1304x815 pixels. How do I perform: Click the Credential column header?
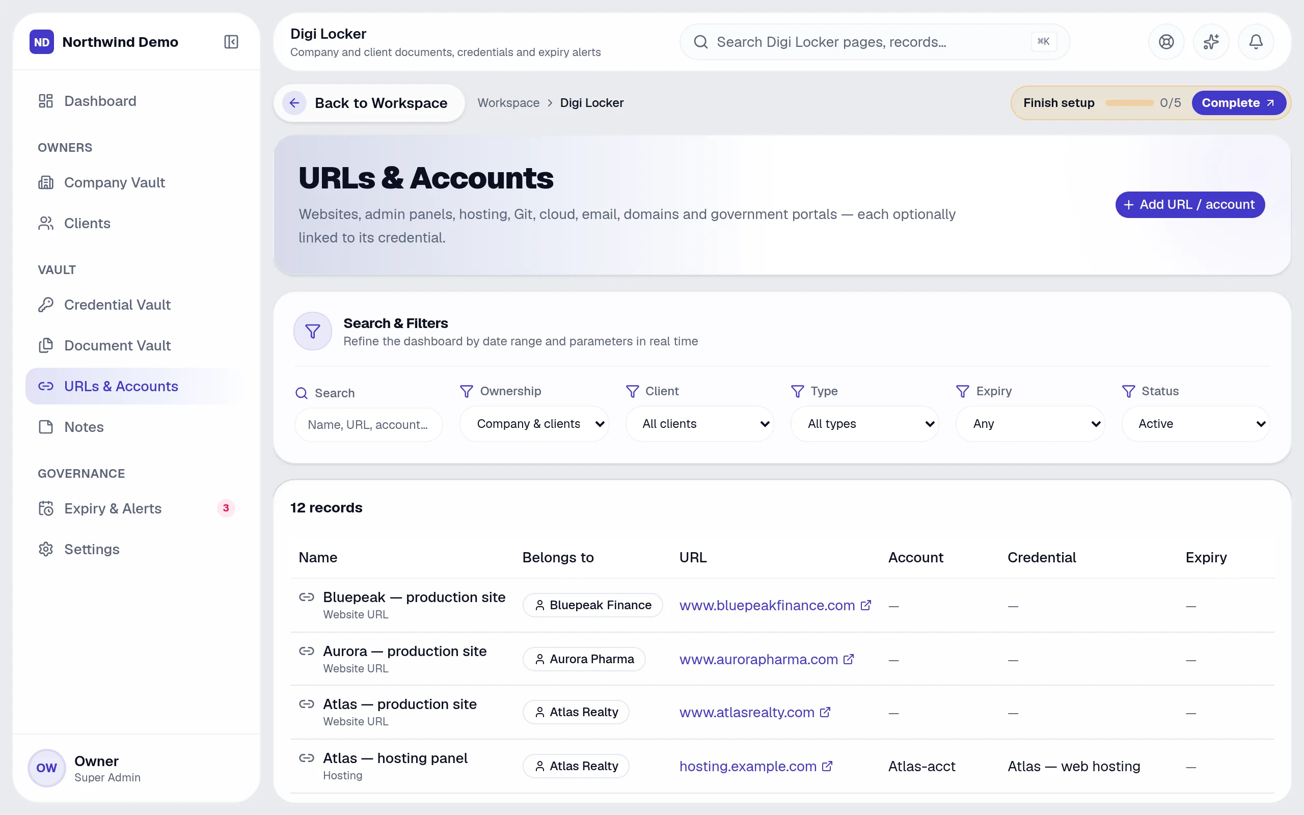click(x=1042, y=557)
